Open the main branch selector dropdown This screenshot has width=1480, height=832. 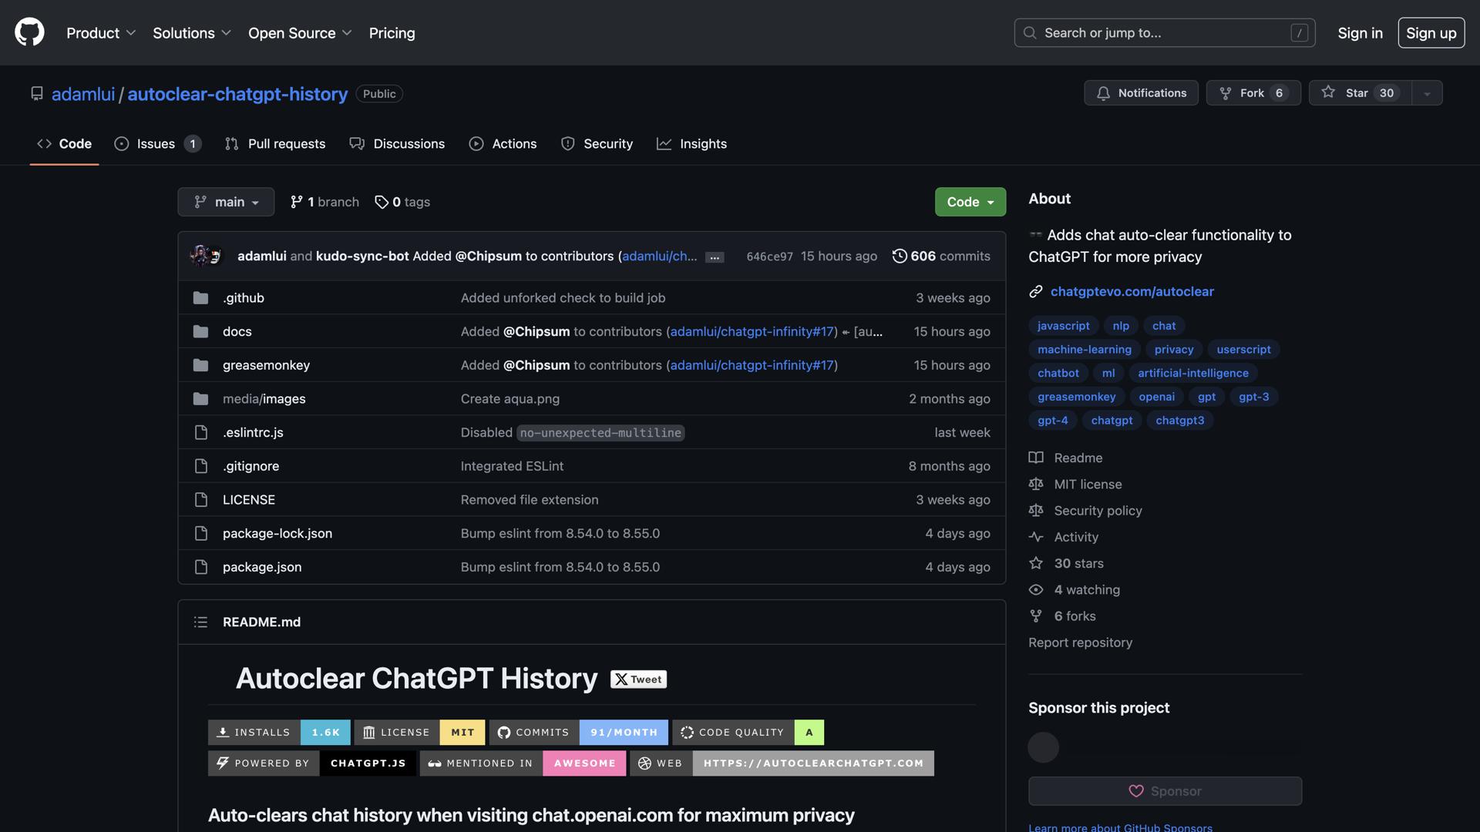225,201
